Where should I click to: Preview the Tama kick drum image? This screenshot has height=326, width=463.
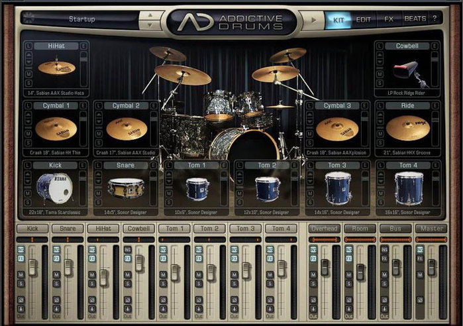[54, 189]
